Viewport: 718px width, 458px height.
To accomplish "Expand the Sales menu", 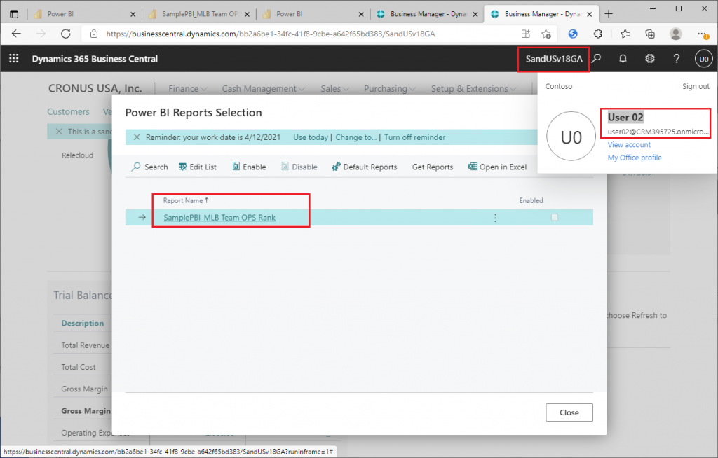I will click(x=334, y=89).
